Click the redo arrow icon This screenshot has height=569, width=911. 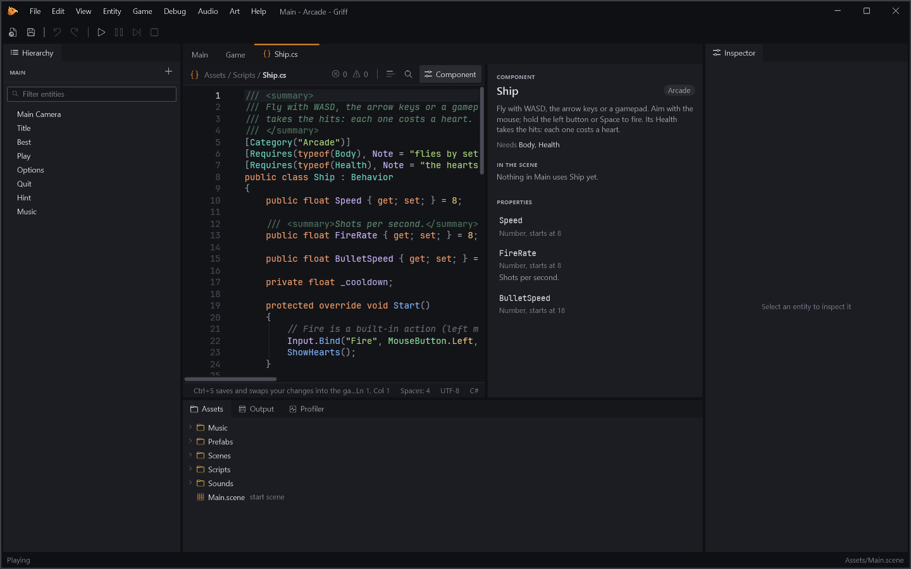point(75,32)
